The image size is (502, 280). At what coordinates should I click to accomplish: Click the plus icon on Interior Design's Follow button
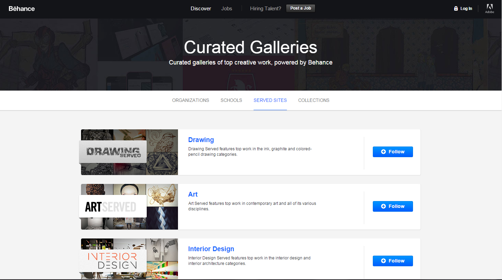tap(384, 261)
